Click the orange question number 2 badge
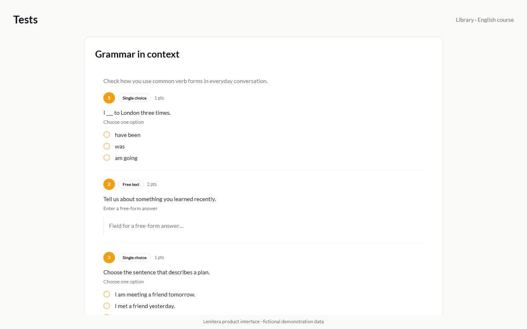The width and height of the screenshot is (527, 329). (x=109, y=184)
